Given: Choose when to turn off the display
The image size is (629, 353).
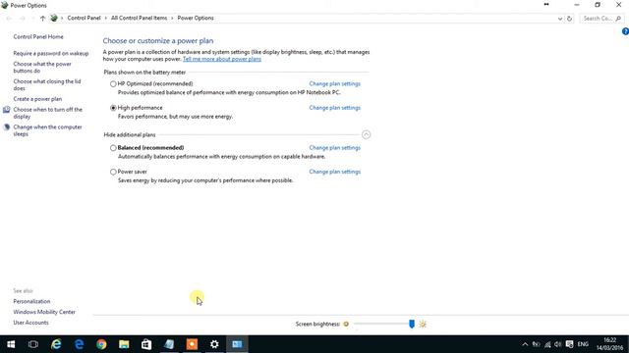Looking at the screenshot, I should coord(47,113).
